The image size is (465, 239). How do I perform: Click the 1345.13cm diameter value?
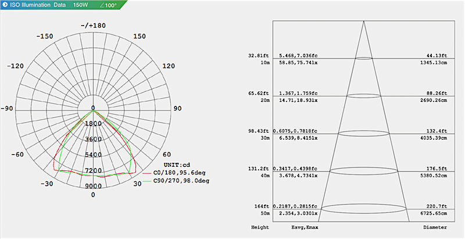point(434,63)
